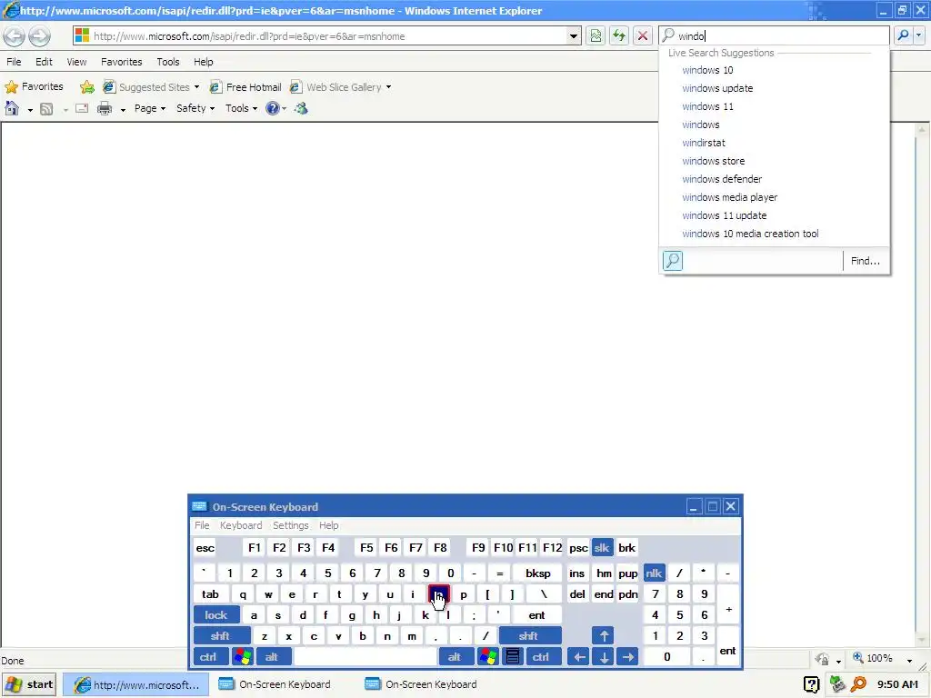Screen dimensions: 931x698
Task: Open the search provider options dropdown arrow
Action: click(x=919, y=35)
